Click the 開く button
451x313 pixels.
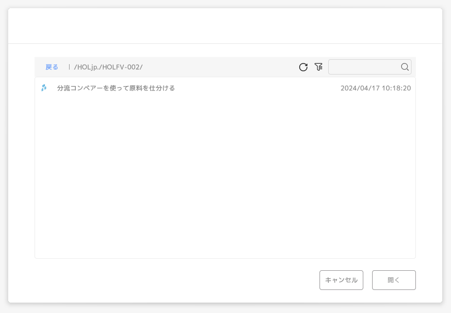tap(394, 280)
